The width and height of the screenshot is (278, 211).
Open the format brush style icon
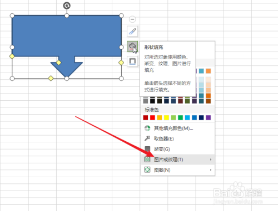pyautogui.click(x=132, y=31)
